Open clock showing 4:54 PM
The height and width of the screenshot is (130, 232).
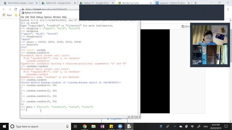tap(216, 126)
